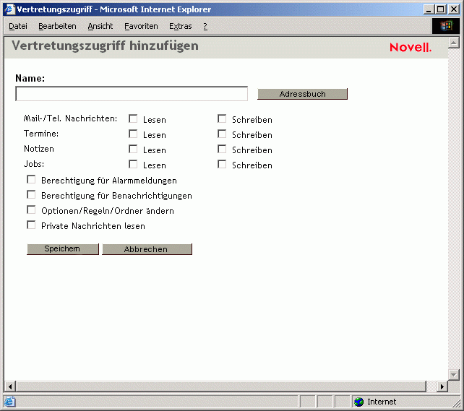464x411 pixels.
Task: Open the Bearbeiten menu
Action: coord(57,26)
